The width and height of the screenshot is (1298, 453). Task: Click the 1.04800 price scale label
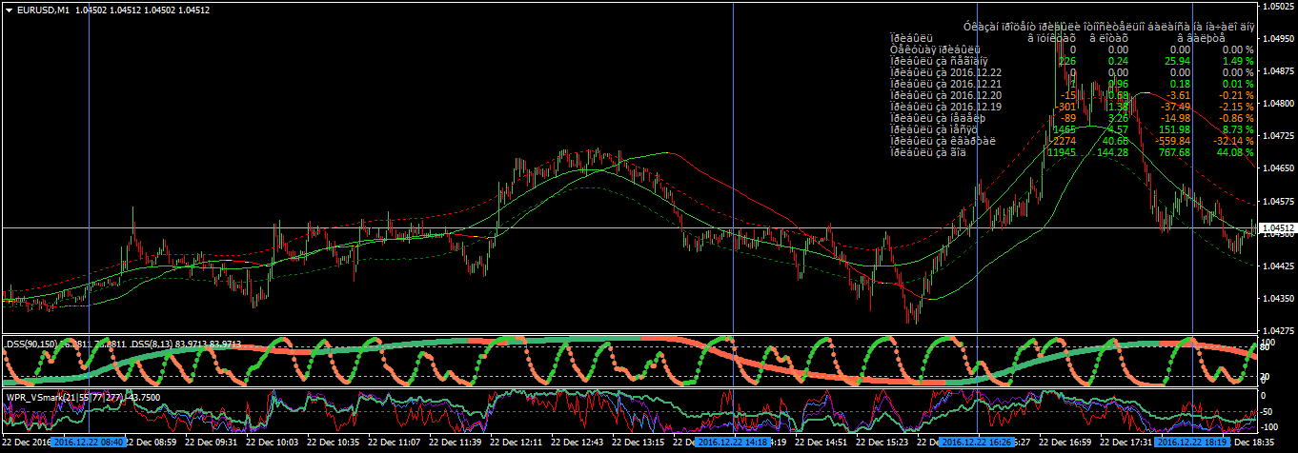coord(1279,103)
